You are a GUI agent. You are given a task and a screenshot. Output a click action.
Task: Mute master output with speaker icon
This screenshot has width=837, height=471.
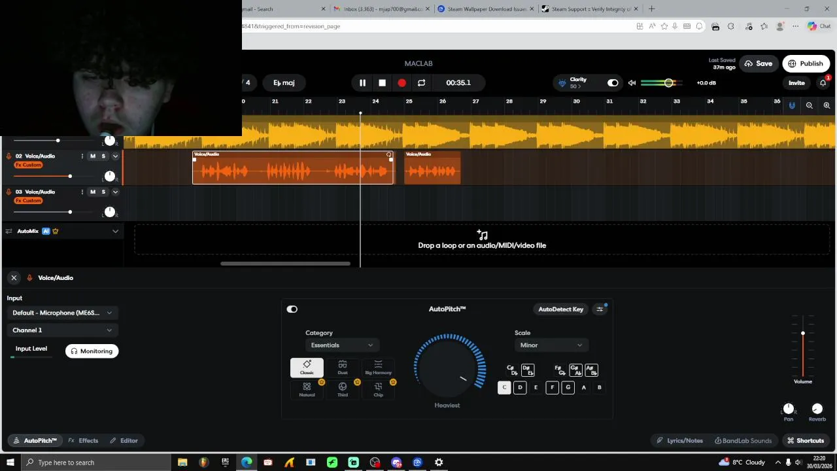[632, 83]
